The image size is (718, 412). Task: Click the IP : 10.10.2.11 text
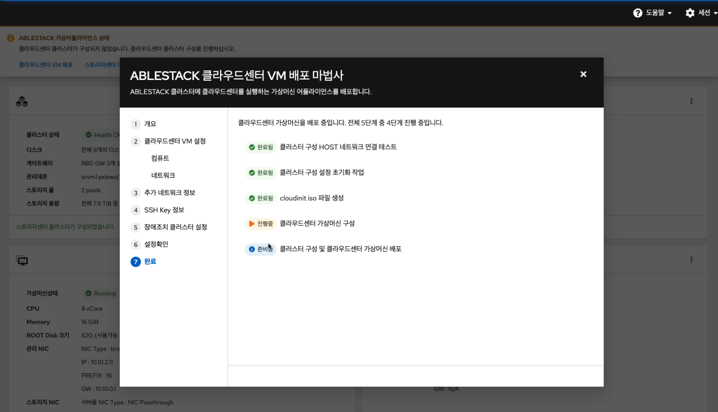point(97,362)
